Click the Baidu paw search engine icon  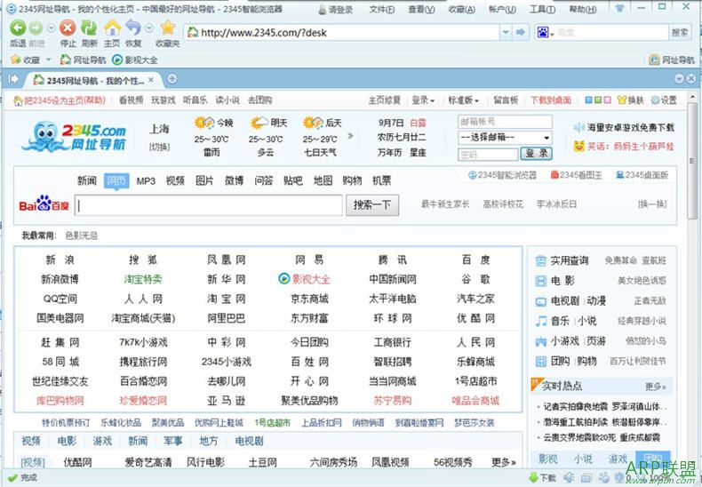pyautogui.click(x=543, y=33)
